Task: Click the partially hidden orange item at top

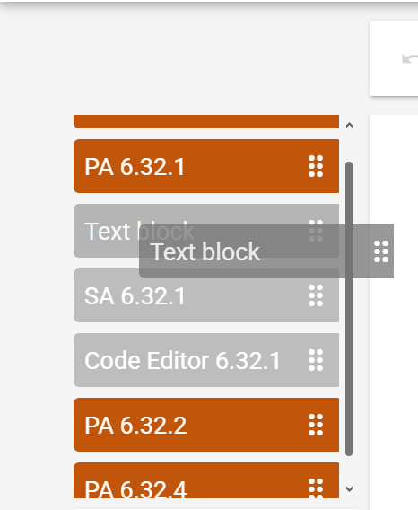Action: pyautogui.click(x=206, y=121)
